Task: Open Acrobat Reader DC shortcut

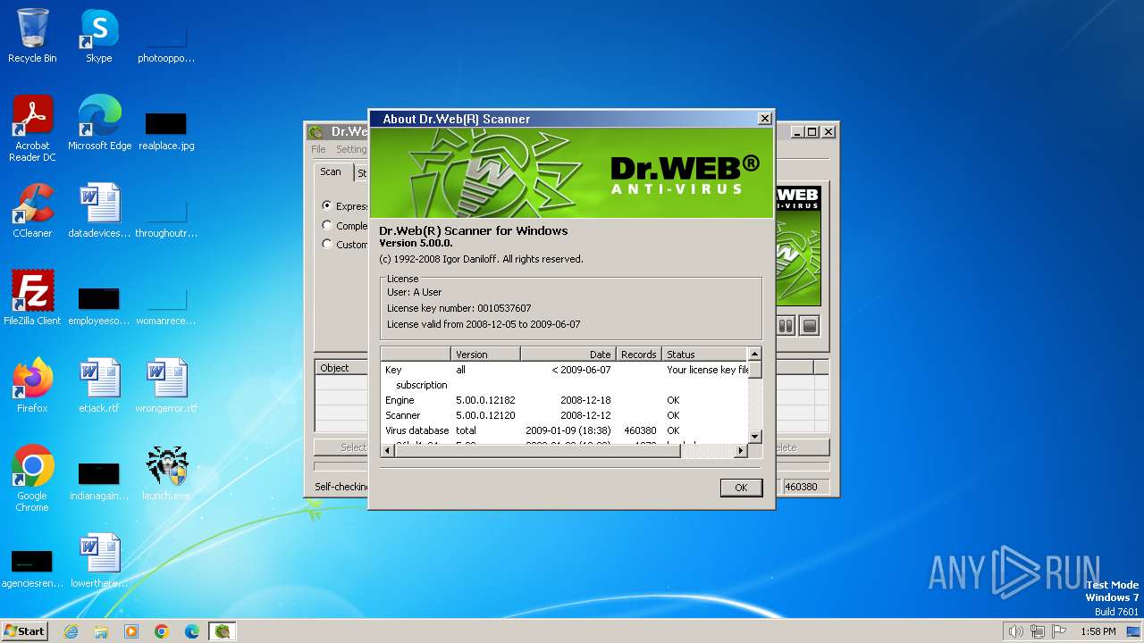Action: click(x=32, y=129)
